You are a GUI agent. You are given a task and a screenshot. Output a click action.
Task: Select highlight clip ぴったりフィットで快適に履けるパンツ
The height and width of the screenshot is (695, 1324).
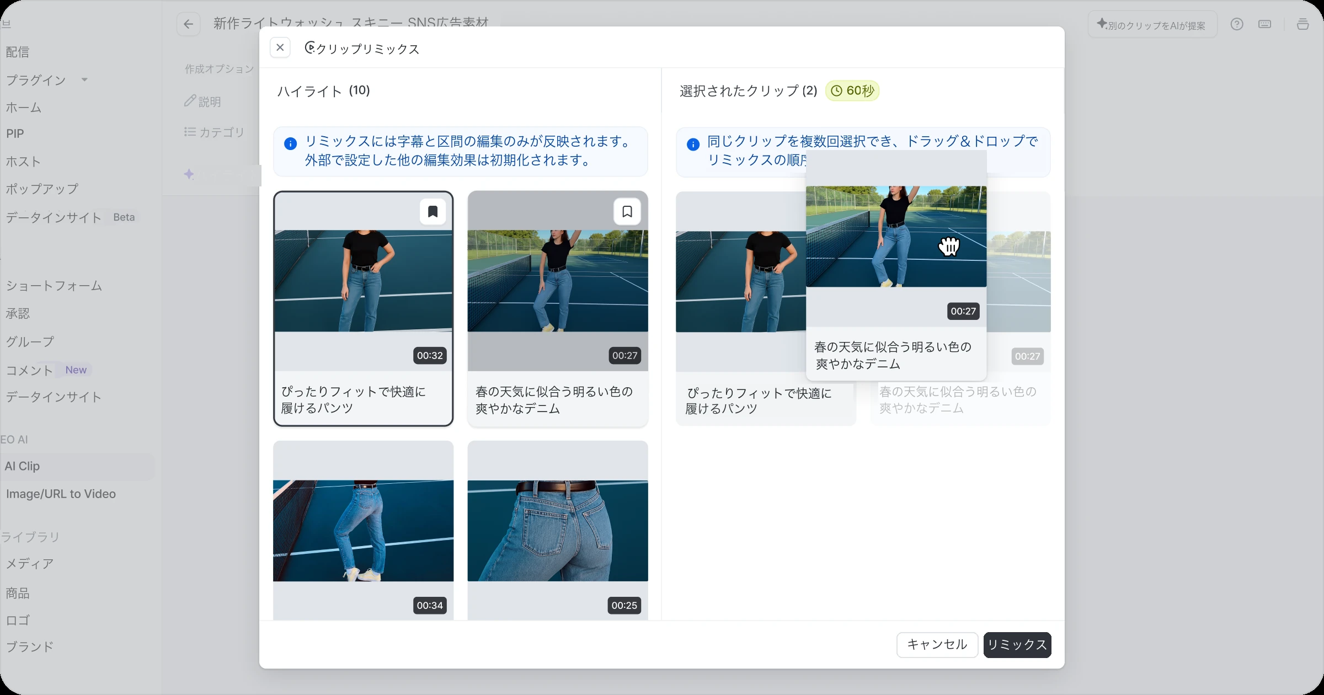click(363, 309)
